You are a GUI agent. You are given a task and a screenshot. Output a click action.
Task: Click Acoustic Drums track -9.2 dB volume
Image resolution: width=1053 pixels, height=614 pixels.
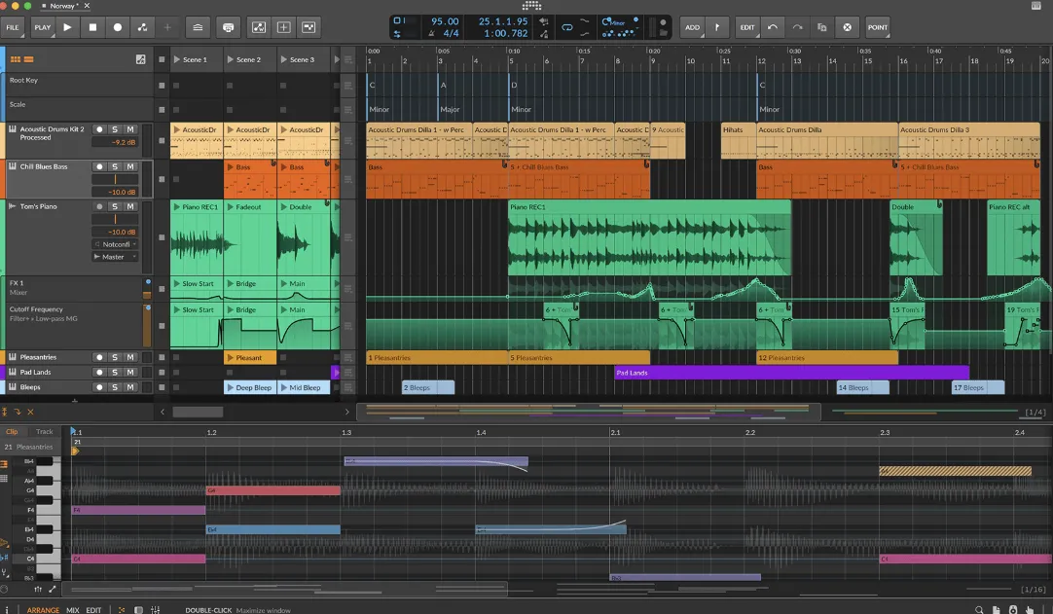115,142
